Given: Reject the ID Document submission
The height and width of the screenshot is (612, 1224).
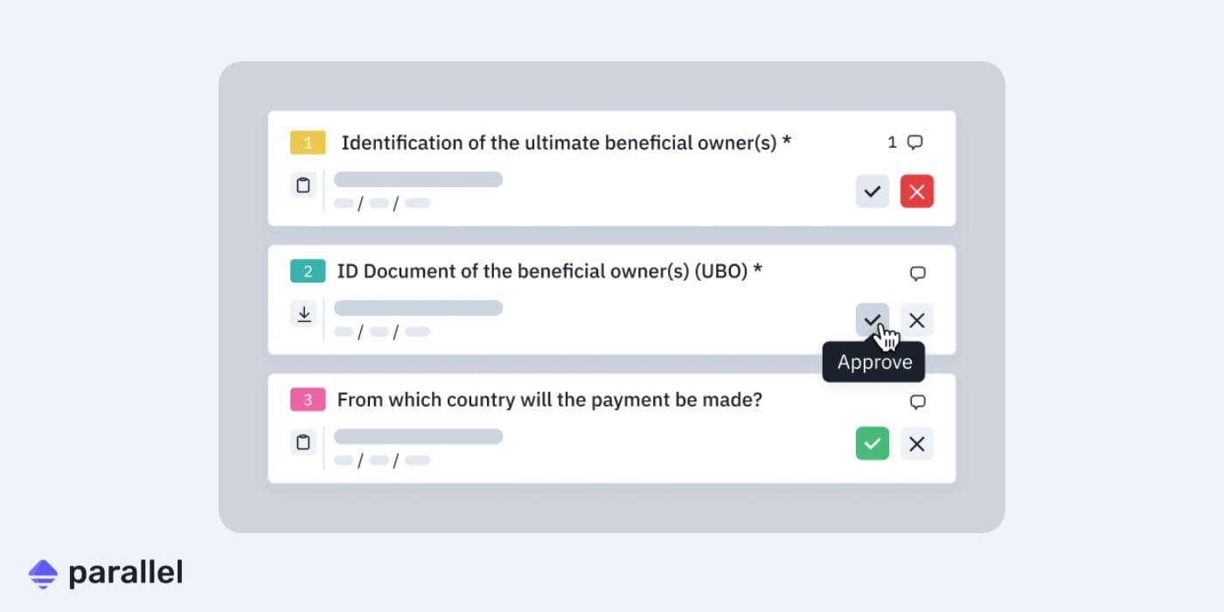Looking at the screenshot, I should [917, 320].
